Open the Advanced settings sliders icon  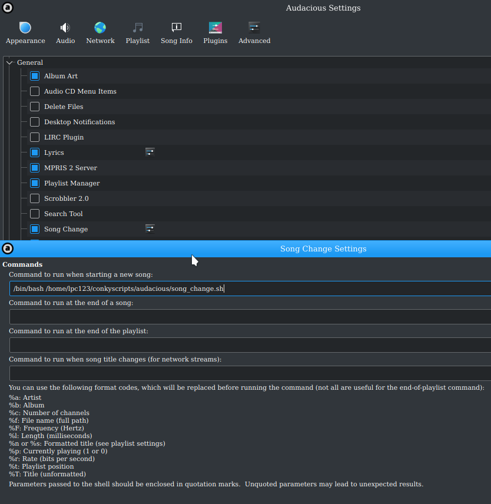click(x=254, y=28)
